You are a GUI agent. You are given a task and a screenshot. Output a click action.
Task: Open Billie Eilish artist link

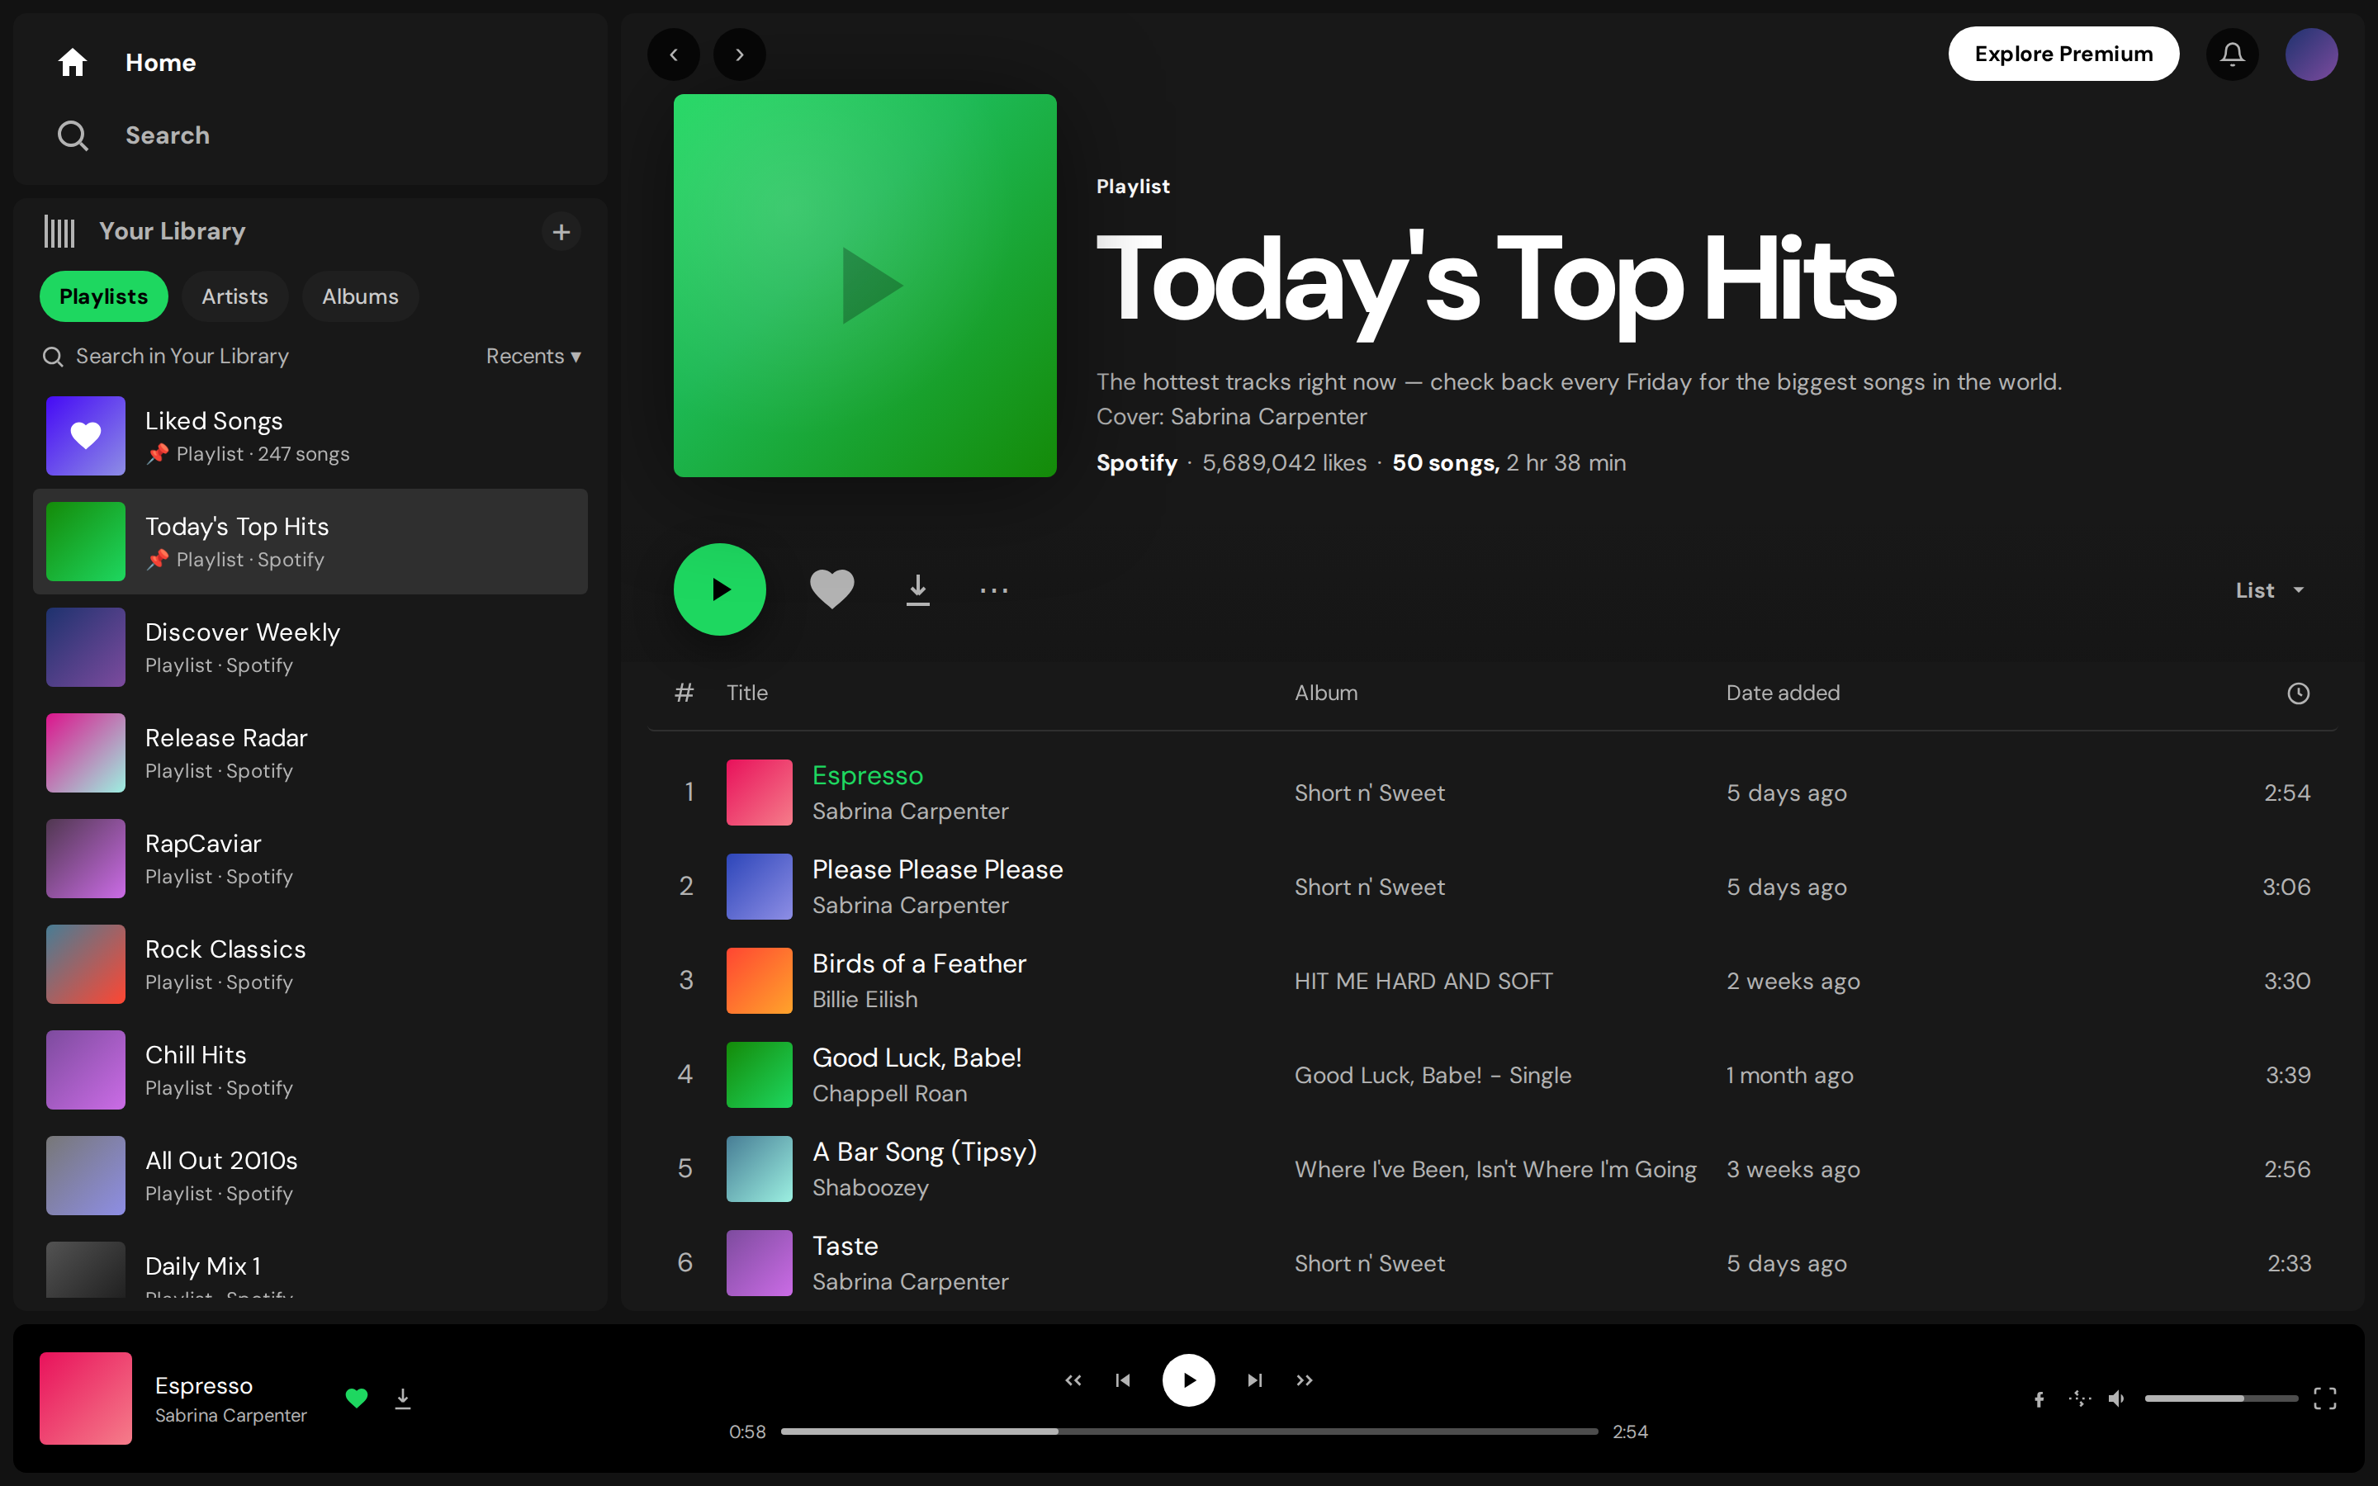(x=865, y=999)
